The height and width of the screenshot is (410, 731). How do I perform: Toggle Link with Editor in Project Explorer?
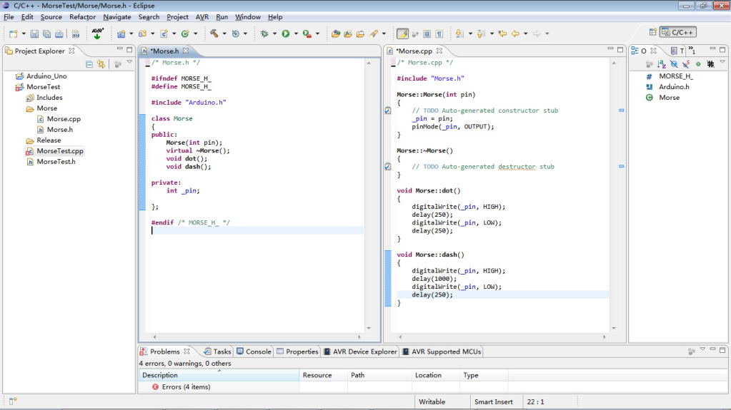click(x=101, y=64)
